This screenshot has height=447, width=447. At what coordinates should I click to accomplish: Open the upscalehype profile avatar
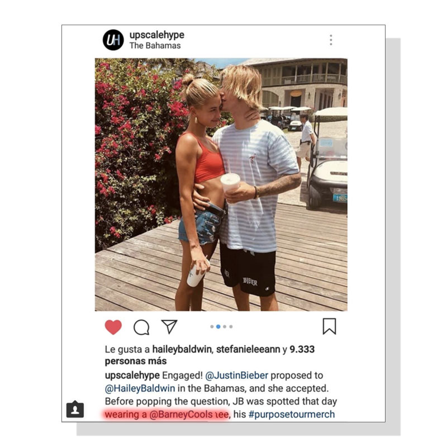coord(113,40)
